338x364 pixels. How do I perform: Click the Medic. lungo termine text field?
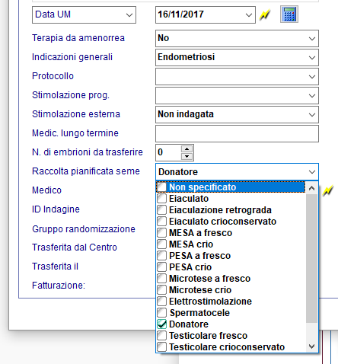(x=237, y=134)
